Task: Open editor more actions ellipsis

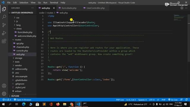Action: 186,8
